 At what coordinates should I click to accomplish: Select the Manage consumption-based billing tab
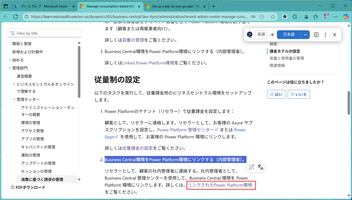[110, 6]
